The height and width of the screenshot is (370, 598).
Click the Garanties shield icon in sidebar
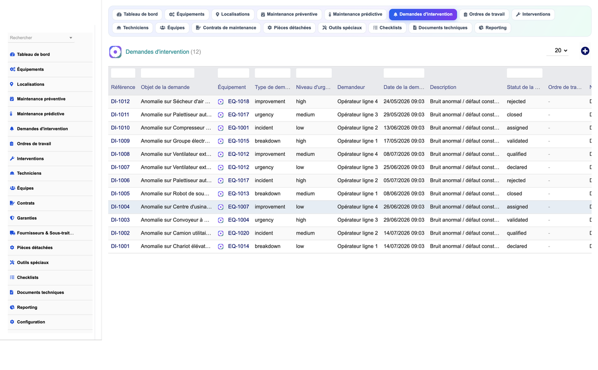pyautogui.click(x=12, y=218)
